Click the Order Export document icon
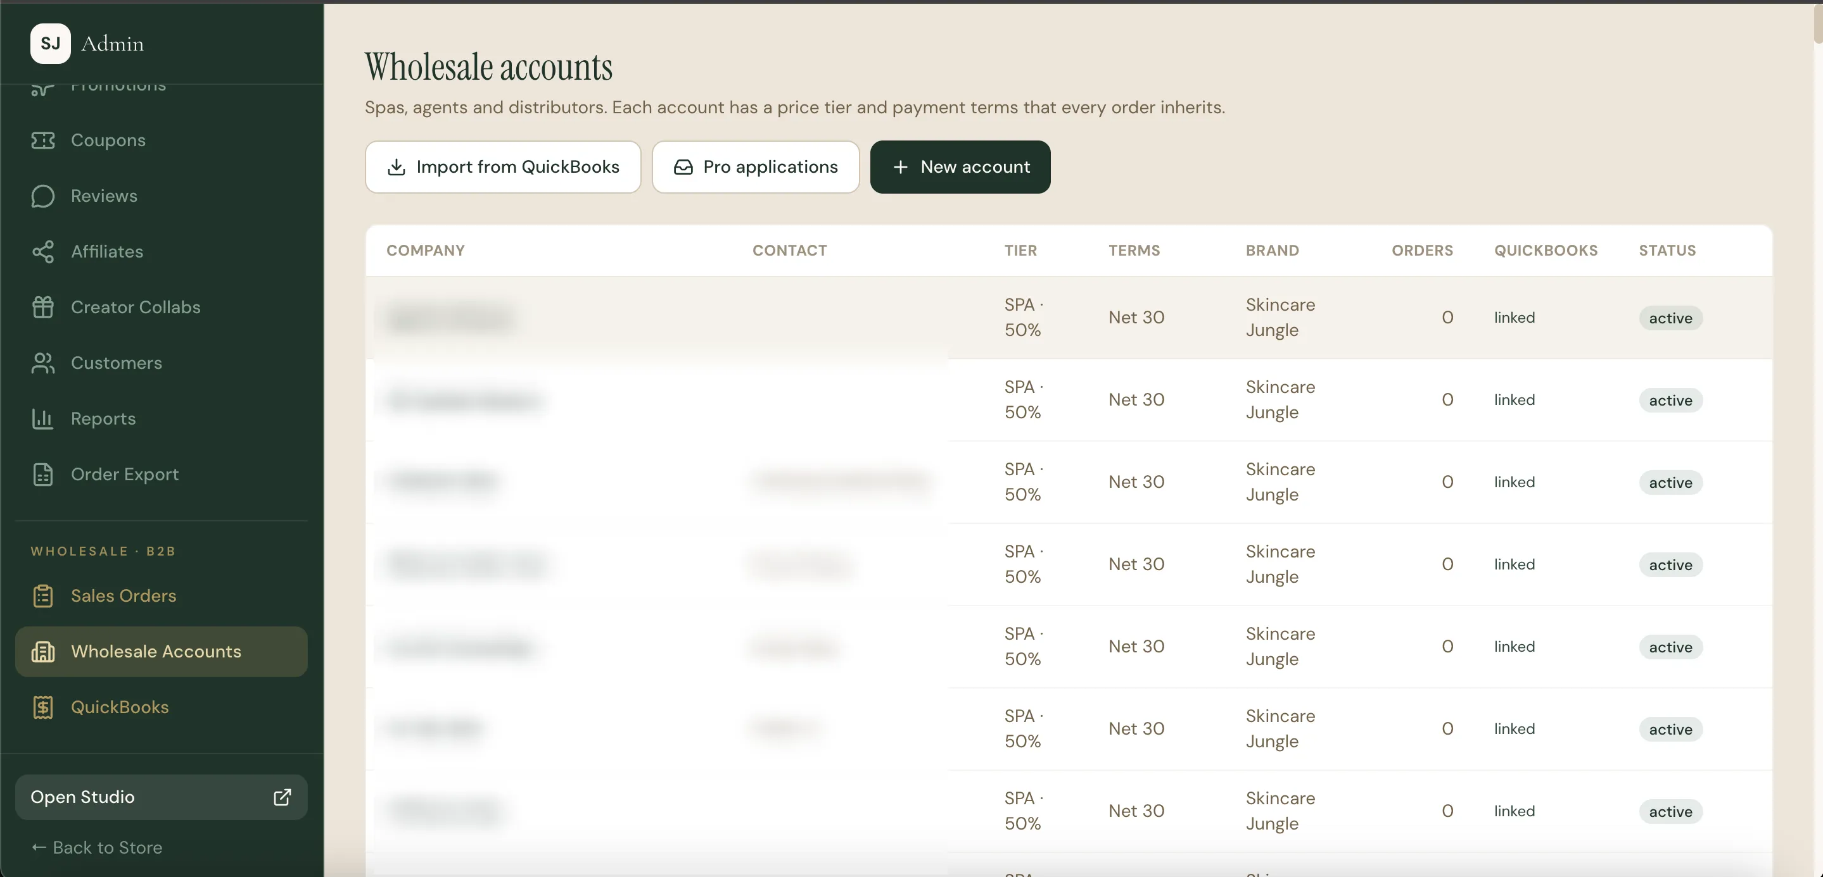This screenshot has width=1823, height=877. click(42, 474)
